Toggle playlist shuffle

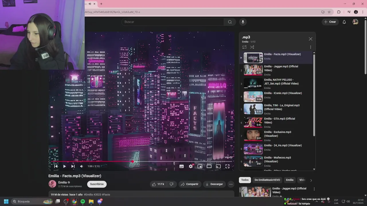[252, 47]
